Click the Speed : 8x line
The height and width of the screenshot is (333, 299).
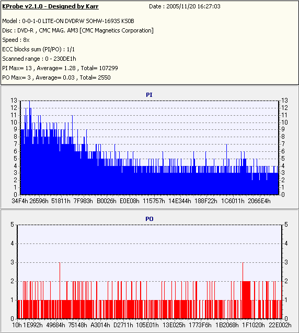(x=16, y=40)
